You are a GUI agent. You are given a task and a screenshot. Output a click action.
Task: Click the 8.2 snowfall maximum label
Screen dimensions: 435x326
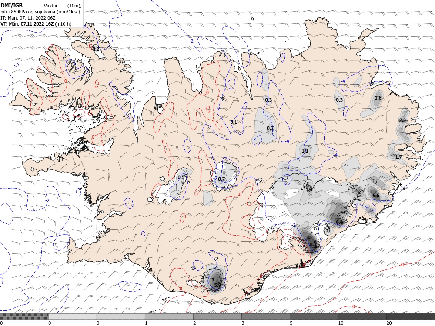pos(313,244)
